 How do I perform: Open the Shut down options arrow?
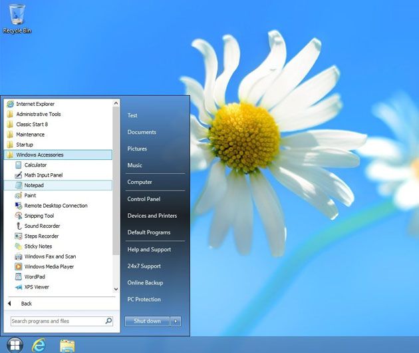(x=176, y=321)
